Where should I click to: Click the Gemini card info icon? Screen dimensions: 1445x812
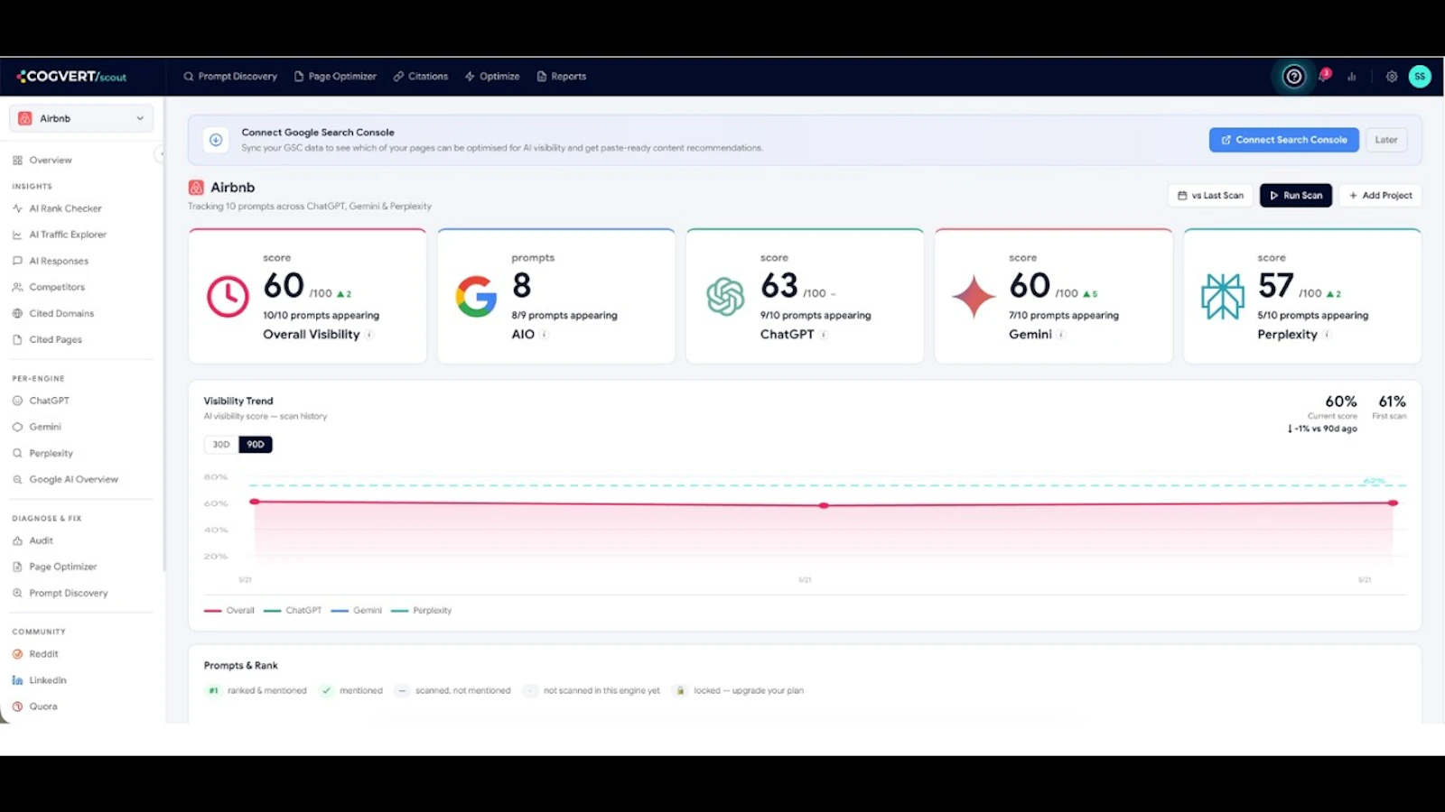click(x=1061, y=335)
